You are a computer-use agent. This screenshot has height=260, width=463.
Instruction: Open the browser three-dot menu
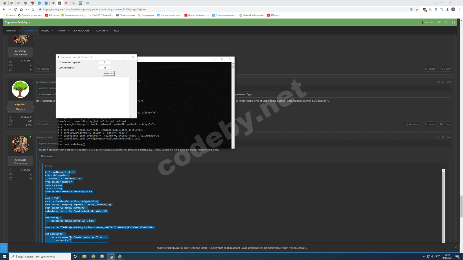click(x=459, y=9)
